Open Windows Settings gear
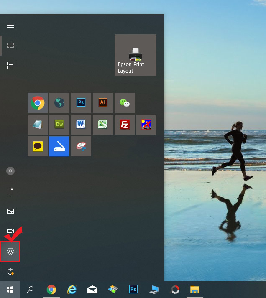This screenshot has width=266, height=298. click(x=10, y=251)
